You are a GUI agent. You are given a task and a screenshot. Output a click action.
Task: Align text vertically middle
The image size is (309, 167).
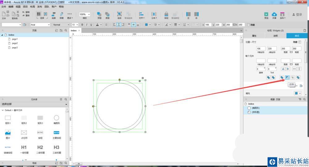tap(133, 25)
